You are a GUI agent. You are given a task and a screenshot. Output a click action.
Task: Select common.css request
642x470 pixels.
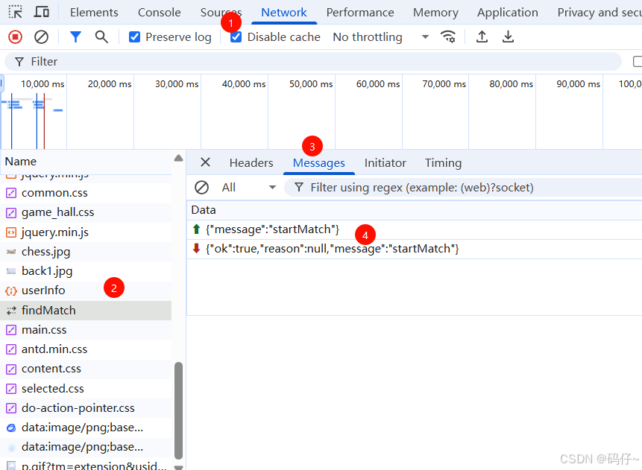pos(86,193)
